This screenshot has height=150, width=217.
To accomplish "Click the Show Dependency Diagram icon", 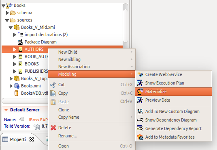I will (x=140, y=120).
